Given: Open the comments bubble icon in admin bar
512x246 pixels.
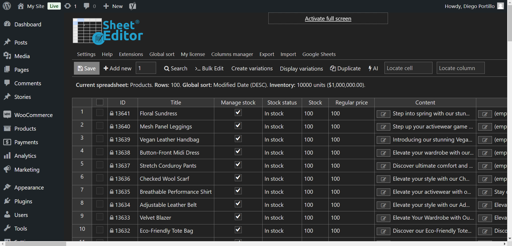Looking at the screenshot, I should 86,6.
